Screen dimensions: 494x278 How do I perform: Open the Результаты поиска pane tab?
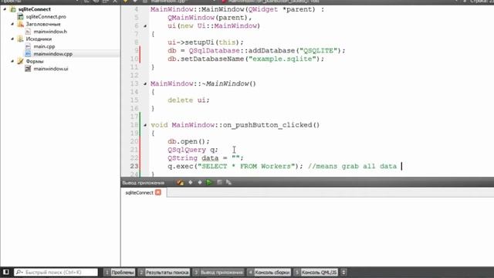[x=164, y=273]
